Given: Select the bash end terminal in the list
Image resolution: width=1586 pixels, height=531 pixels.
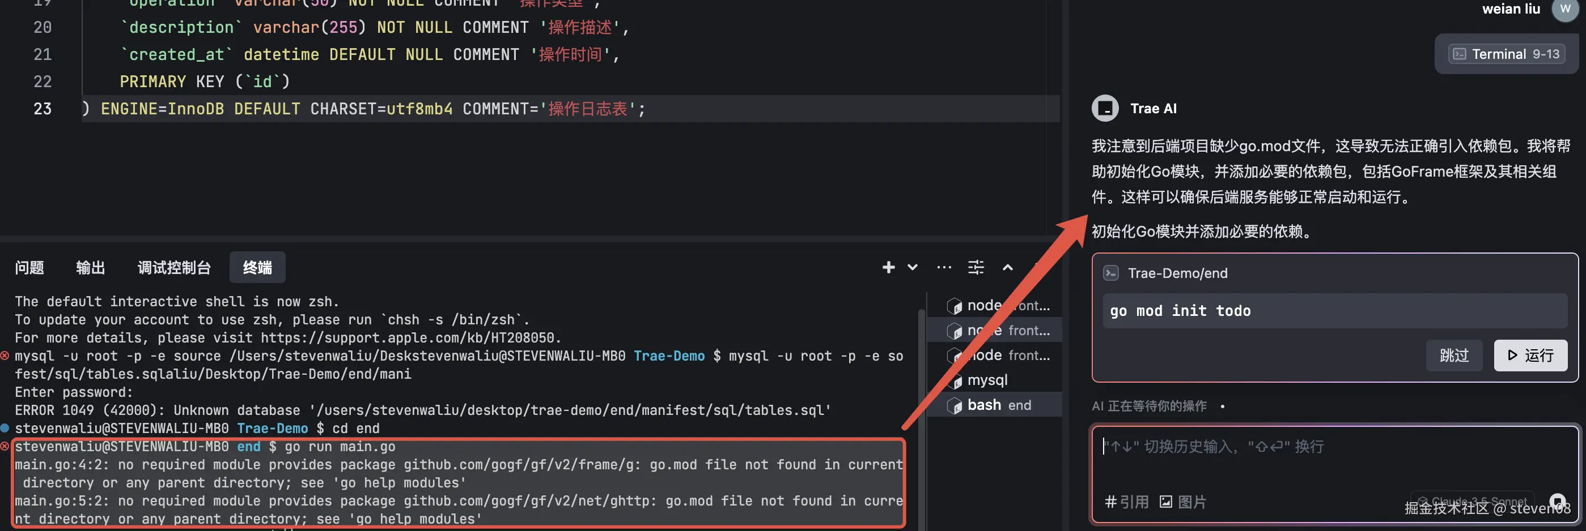Looking at the screenshot, I should pyautogui.click(x=995, y=405).
